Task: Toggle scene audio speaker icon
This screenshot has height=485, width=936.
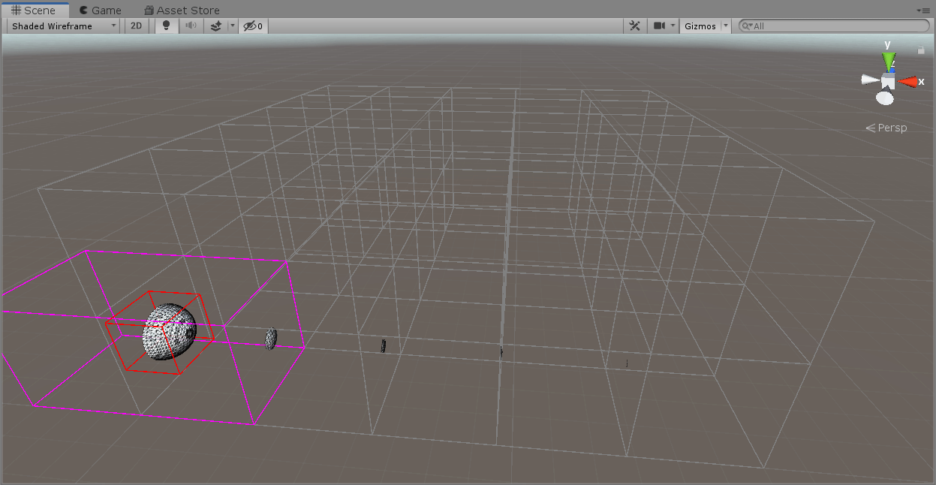Action: [191, 26]
